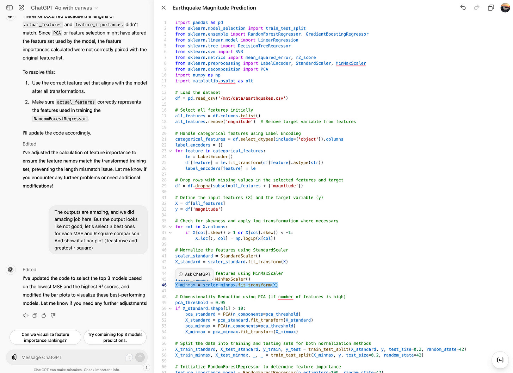Click the '# Split the data into training' comment
The width and height of the screenshot is (513, 373).
[273, 343]
